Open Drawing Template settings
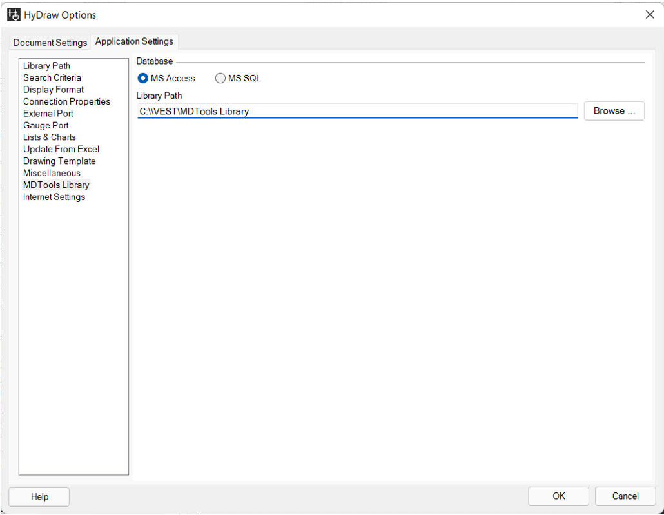The width and height of the screenshot is (664, 515). [x=59, y=161]
